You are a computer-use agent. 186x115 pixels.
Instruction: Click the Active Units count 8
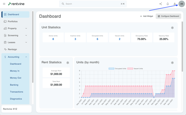click(x=53, y=39)
